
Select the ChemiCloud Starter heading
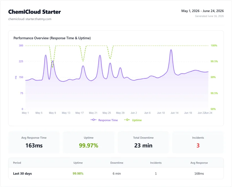pyautogui.click(x=35, y=12)
